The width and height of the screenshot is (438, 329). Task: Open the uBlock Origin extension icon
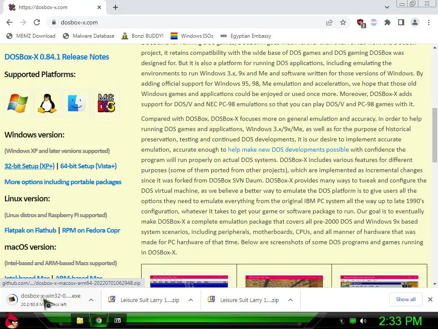(361, 23)
